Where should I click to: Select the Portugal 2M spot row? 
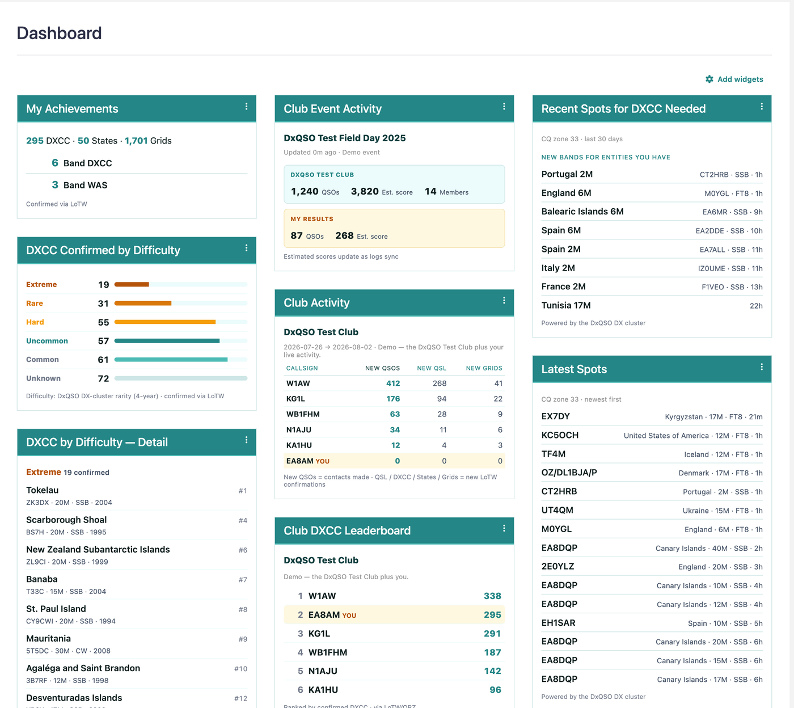click(652, 174)
